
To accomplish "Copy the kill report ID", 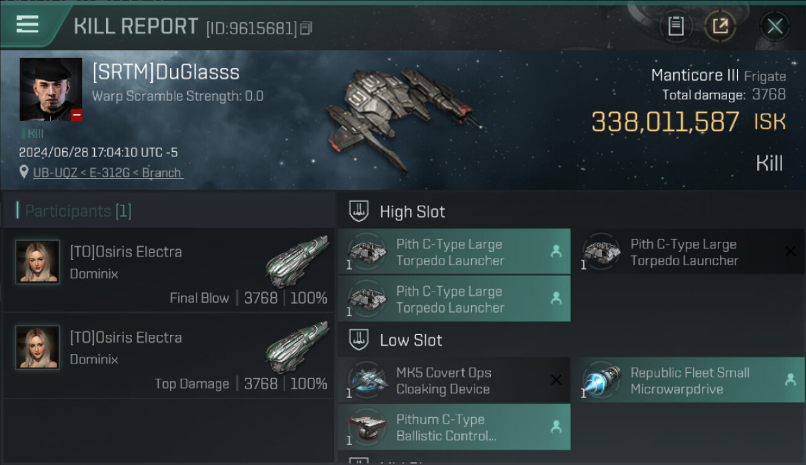I will (306, 28).
